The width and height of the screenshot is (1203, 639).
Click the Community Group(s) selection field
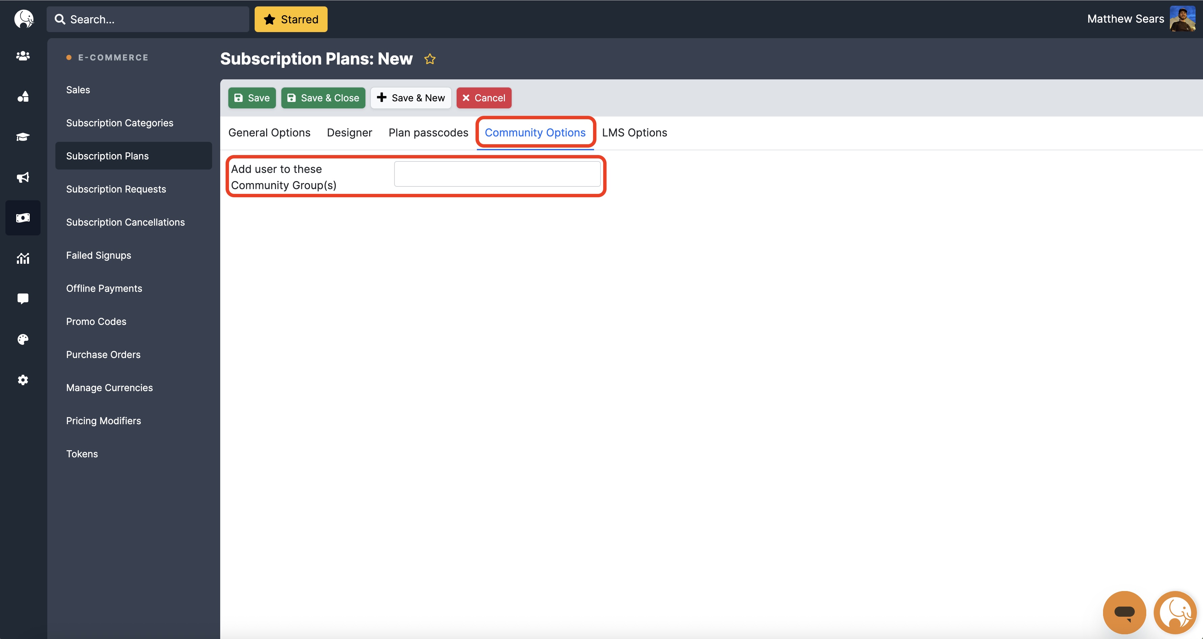point(497,174)
